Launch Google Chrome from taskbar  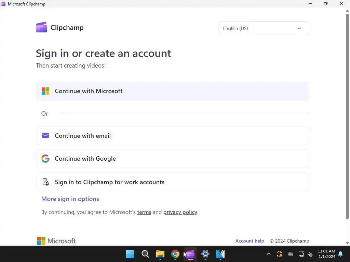click(175, 254)
